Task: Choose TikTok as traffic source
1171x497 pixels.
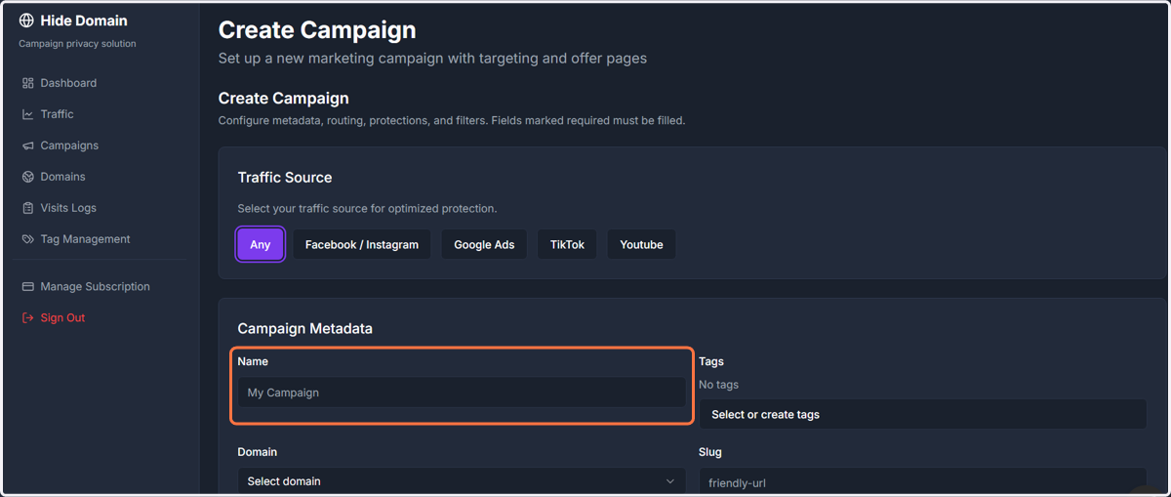Action: (x=567, y=244)
